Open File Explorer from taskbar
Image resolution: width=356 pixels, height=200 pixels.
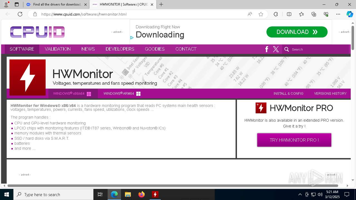point(128,194)
